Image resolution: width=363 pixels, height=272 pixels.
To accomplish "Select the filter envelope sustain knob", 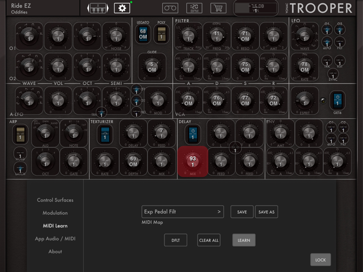I will point(245,67).
